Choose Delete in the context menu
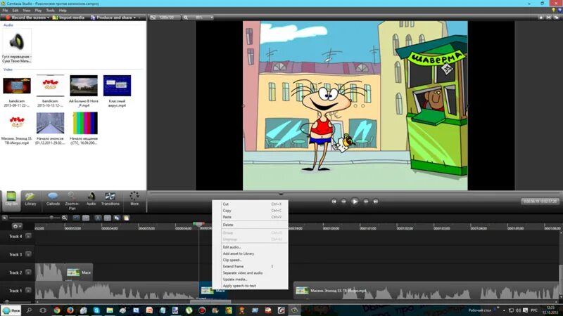 (252, 225)
